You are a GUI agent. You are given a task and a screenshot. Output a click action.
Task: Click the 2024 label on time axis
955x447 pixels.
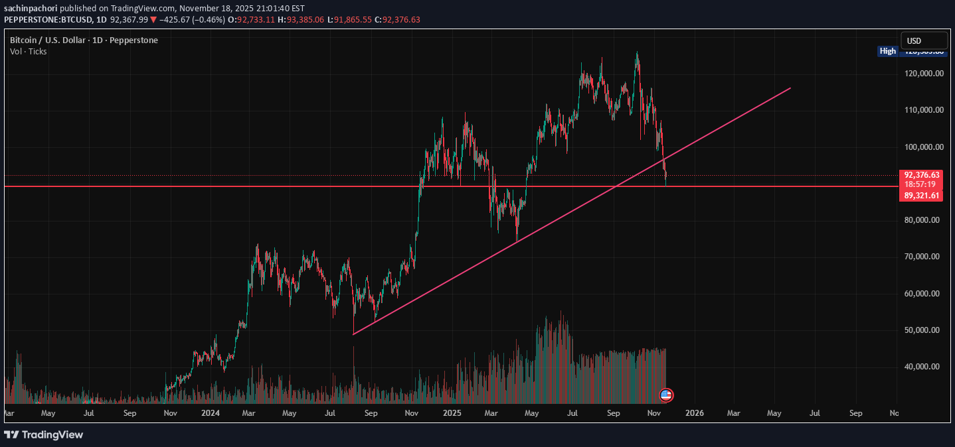point(211,413)
